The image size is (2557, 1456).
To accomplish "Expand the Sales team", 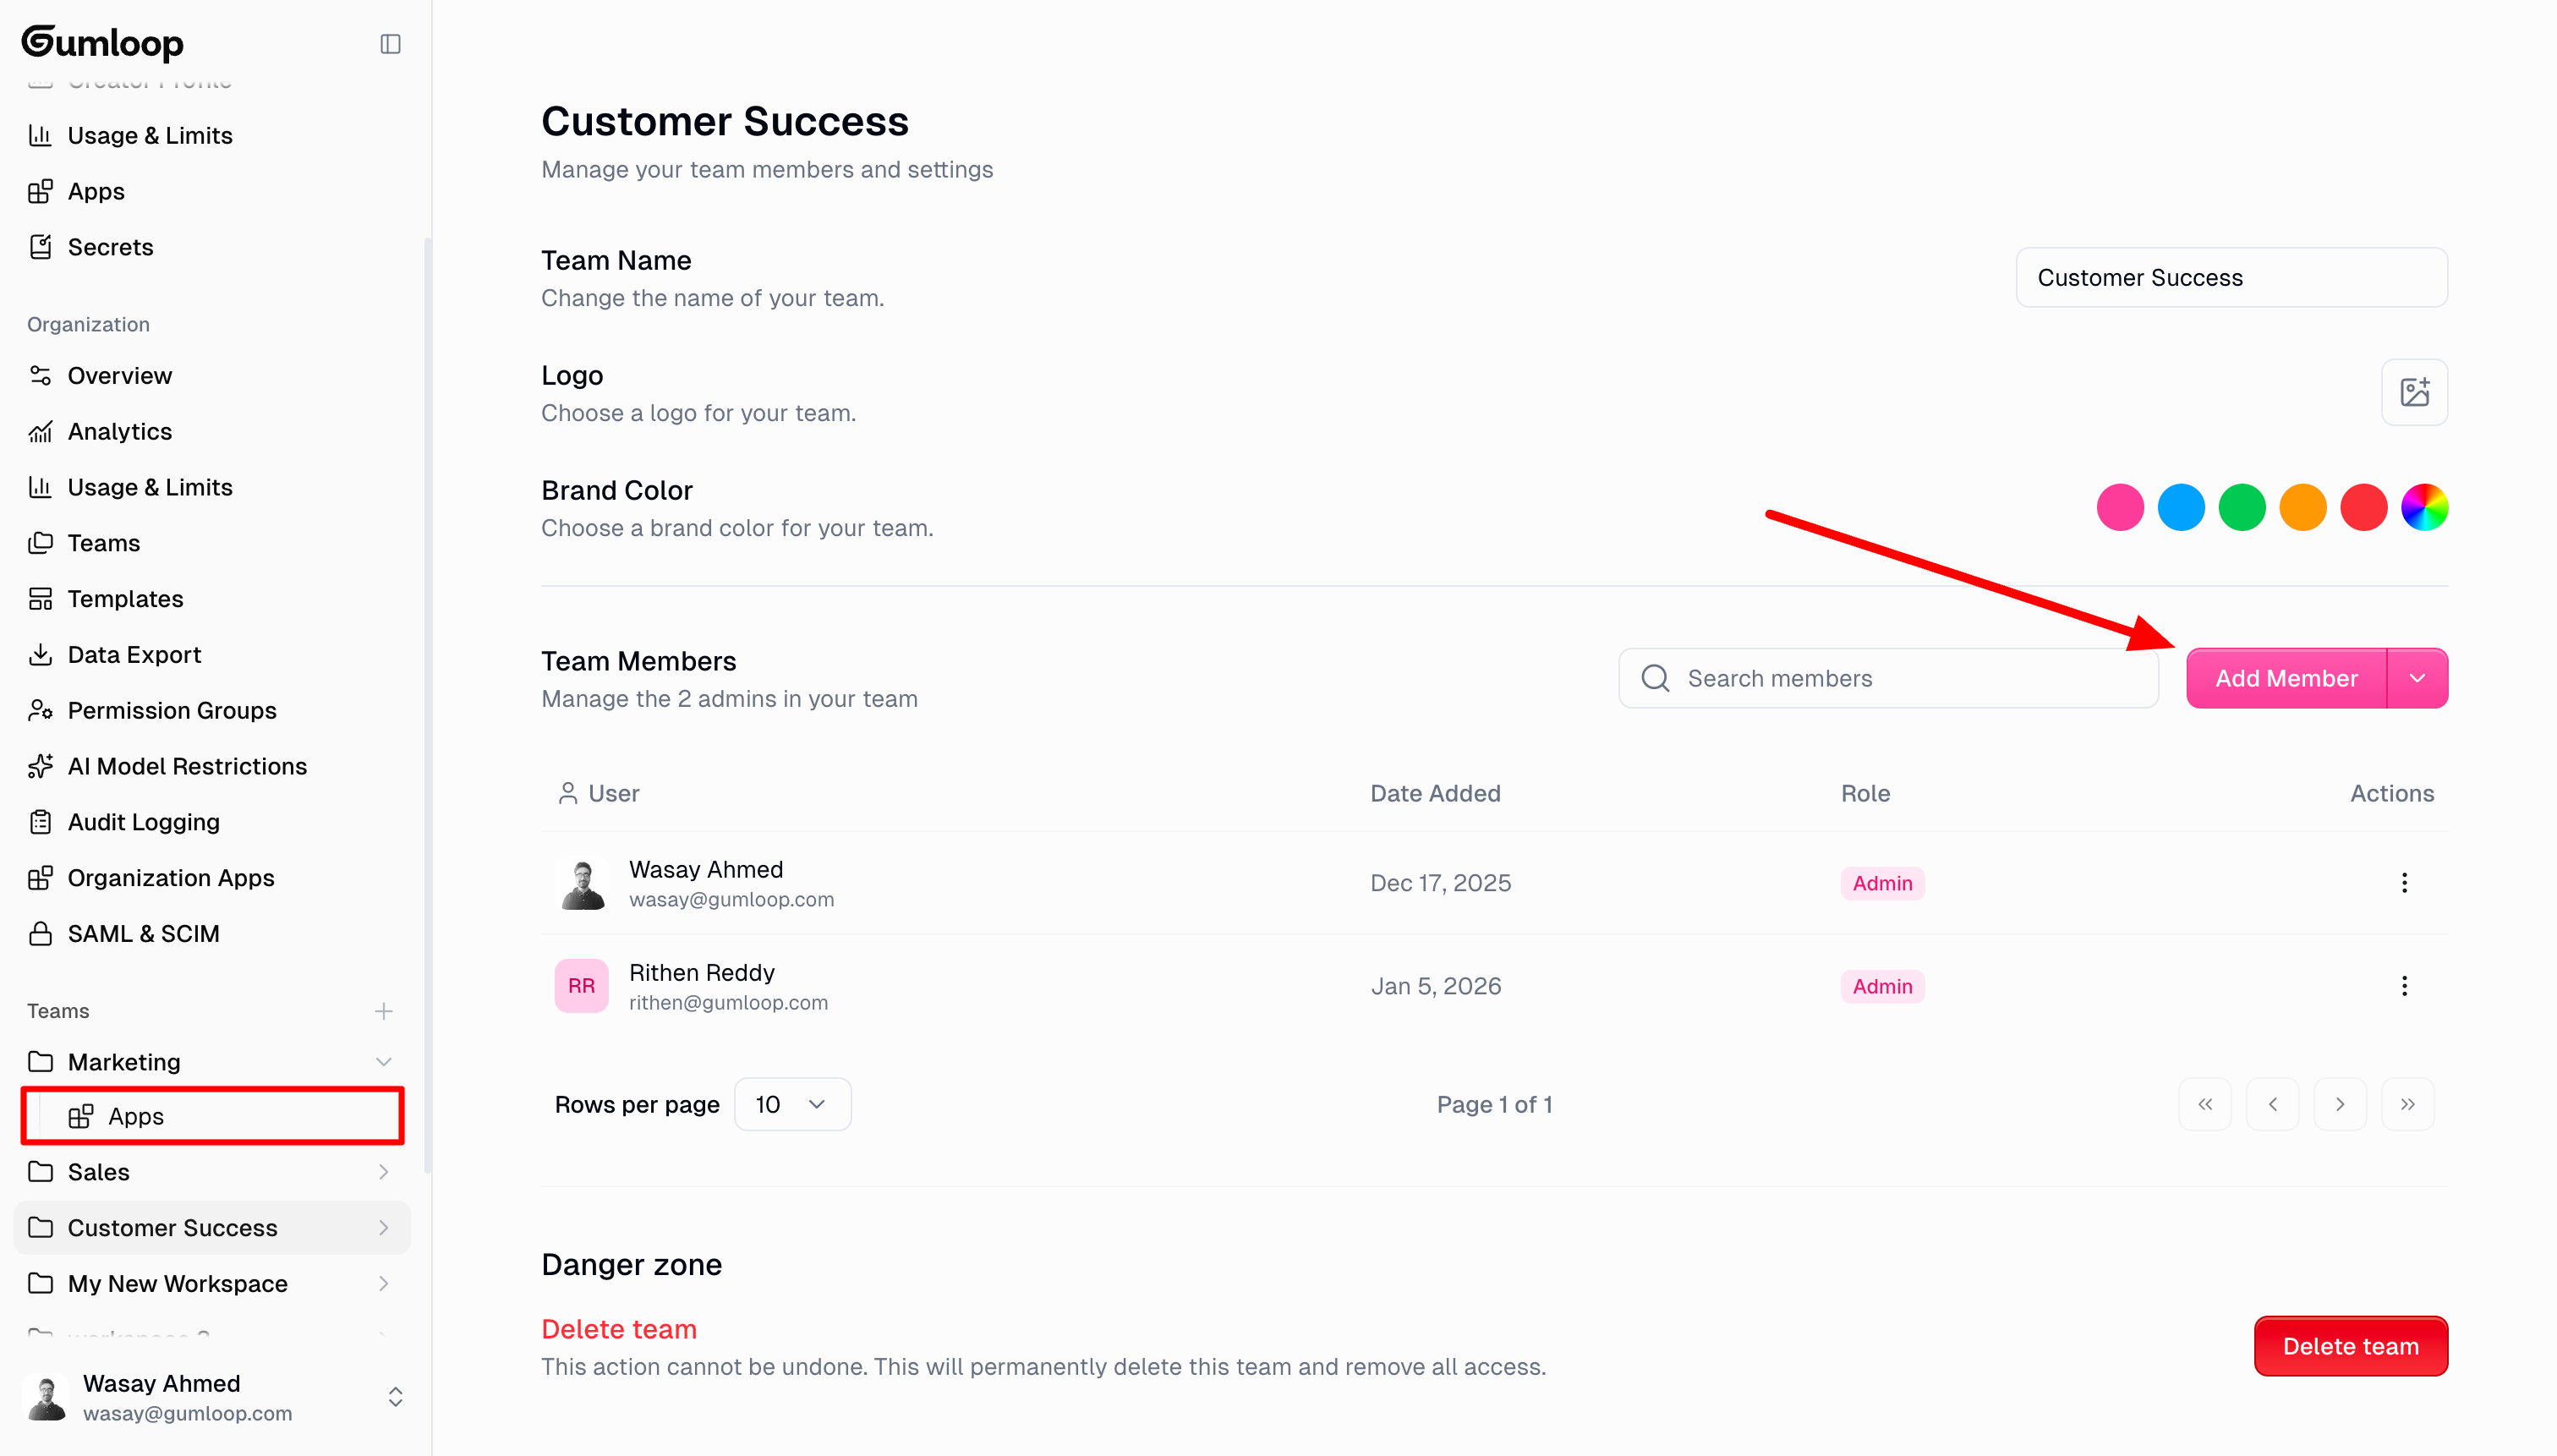I will pos(384,1171).
